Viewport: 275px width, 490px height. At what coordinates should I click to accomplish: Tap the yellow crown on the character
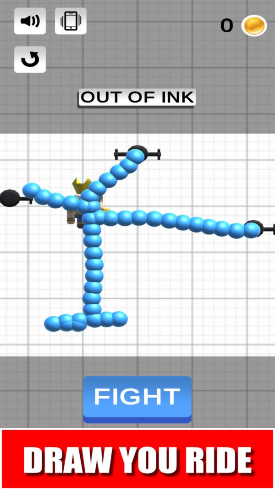[81, 185]
